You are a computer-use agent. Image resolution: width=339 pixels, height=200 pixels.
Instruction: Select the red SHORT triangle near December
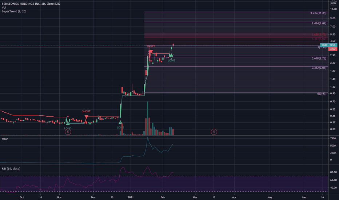click(x=86, y=117)
